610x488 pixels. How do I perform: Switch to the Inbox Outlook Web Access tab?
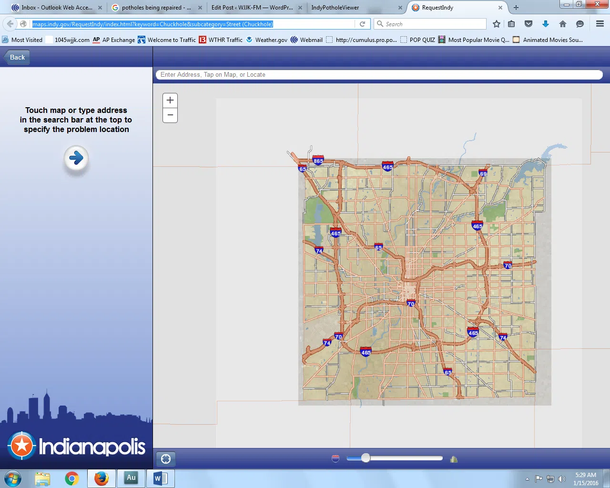coord(57,8)
